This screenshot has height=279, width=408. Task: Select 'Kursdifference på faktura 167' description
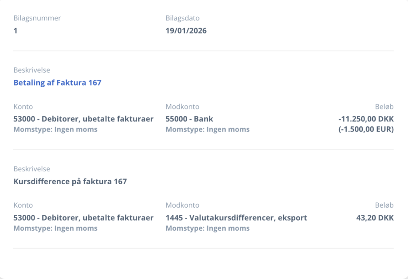pos(70,182)
